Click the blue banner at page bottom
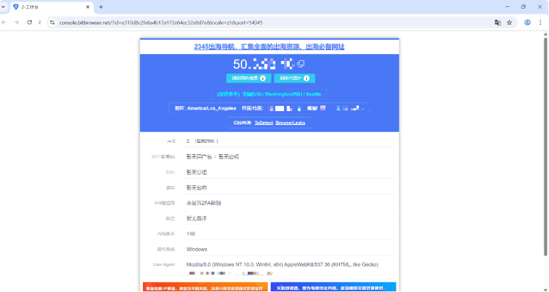This screenshot has width=549, height=292. [x=333, y=287]
